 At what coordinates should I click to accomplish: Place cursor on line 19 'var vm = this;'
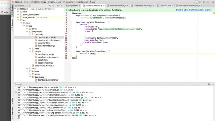pos(88,54)
